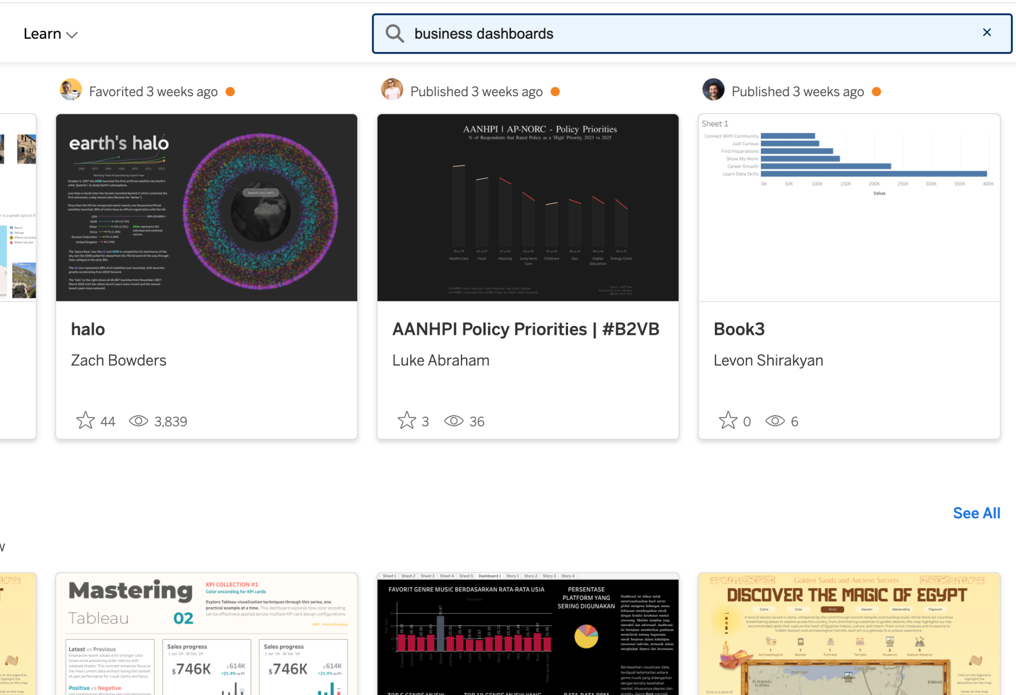Click the See All link
This screenshot has height=695, width=1016.
point(976,513)
